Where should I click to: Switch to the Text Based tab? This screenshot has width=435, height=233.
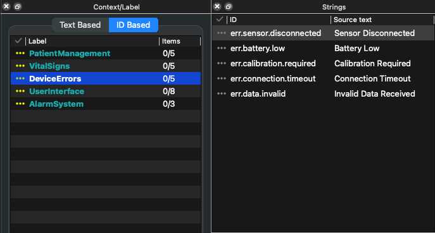(80, 25)
